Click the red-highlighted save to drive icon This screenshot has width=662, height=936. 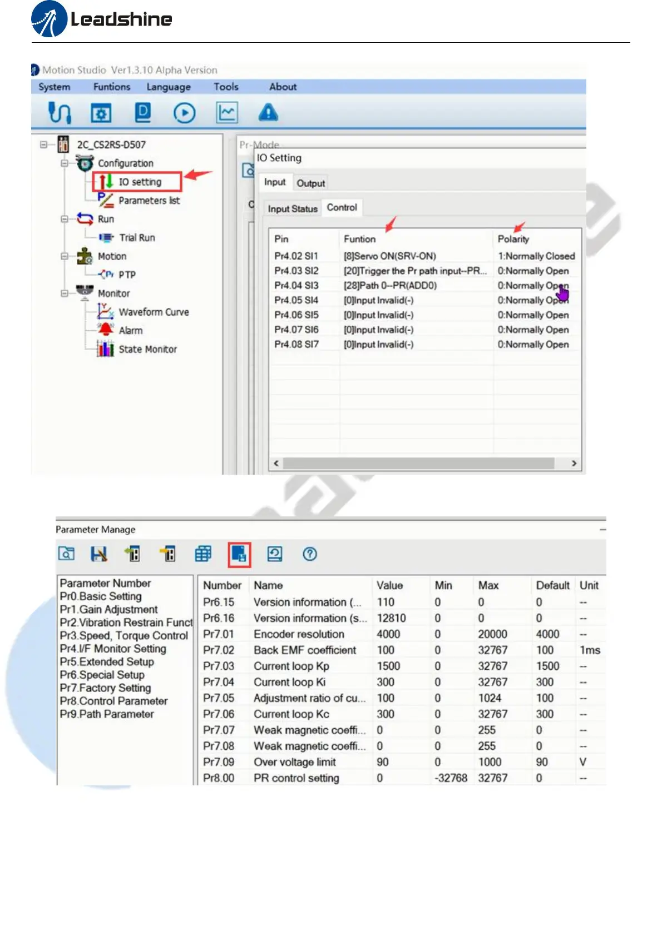coord(239,554)
